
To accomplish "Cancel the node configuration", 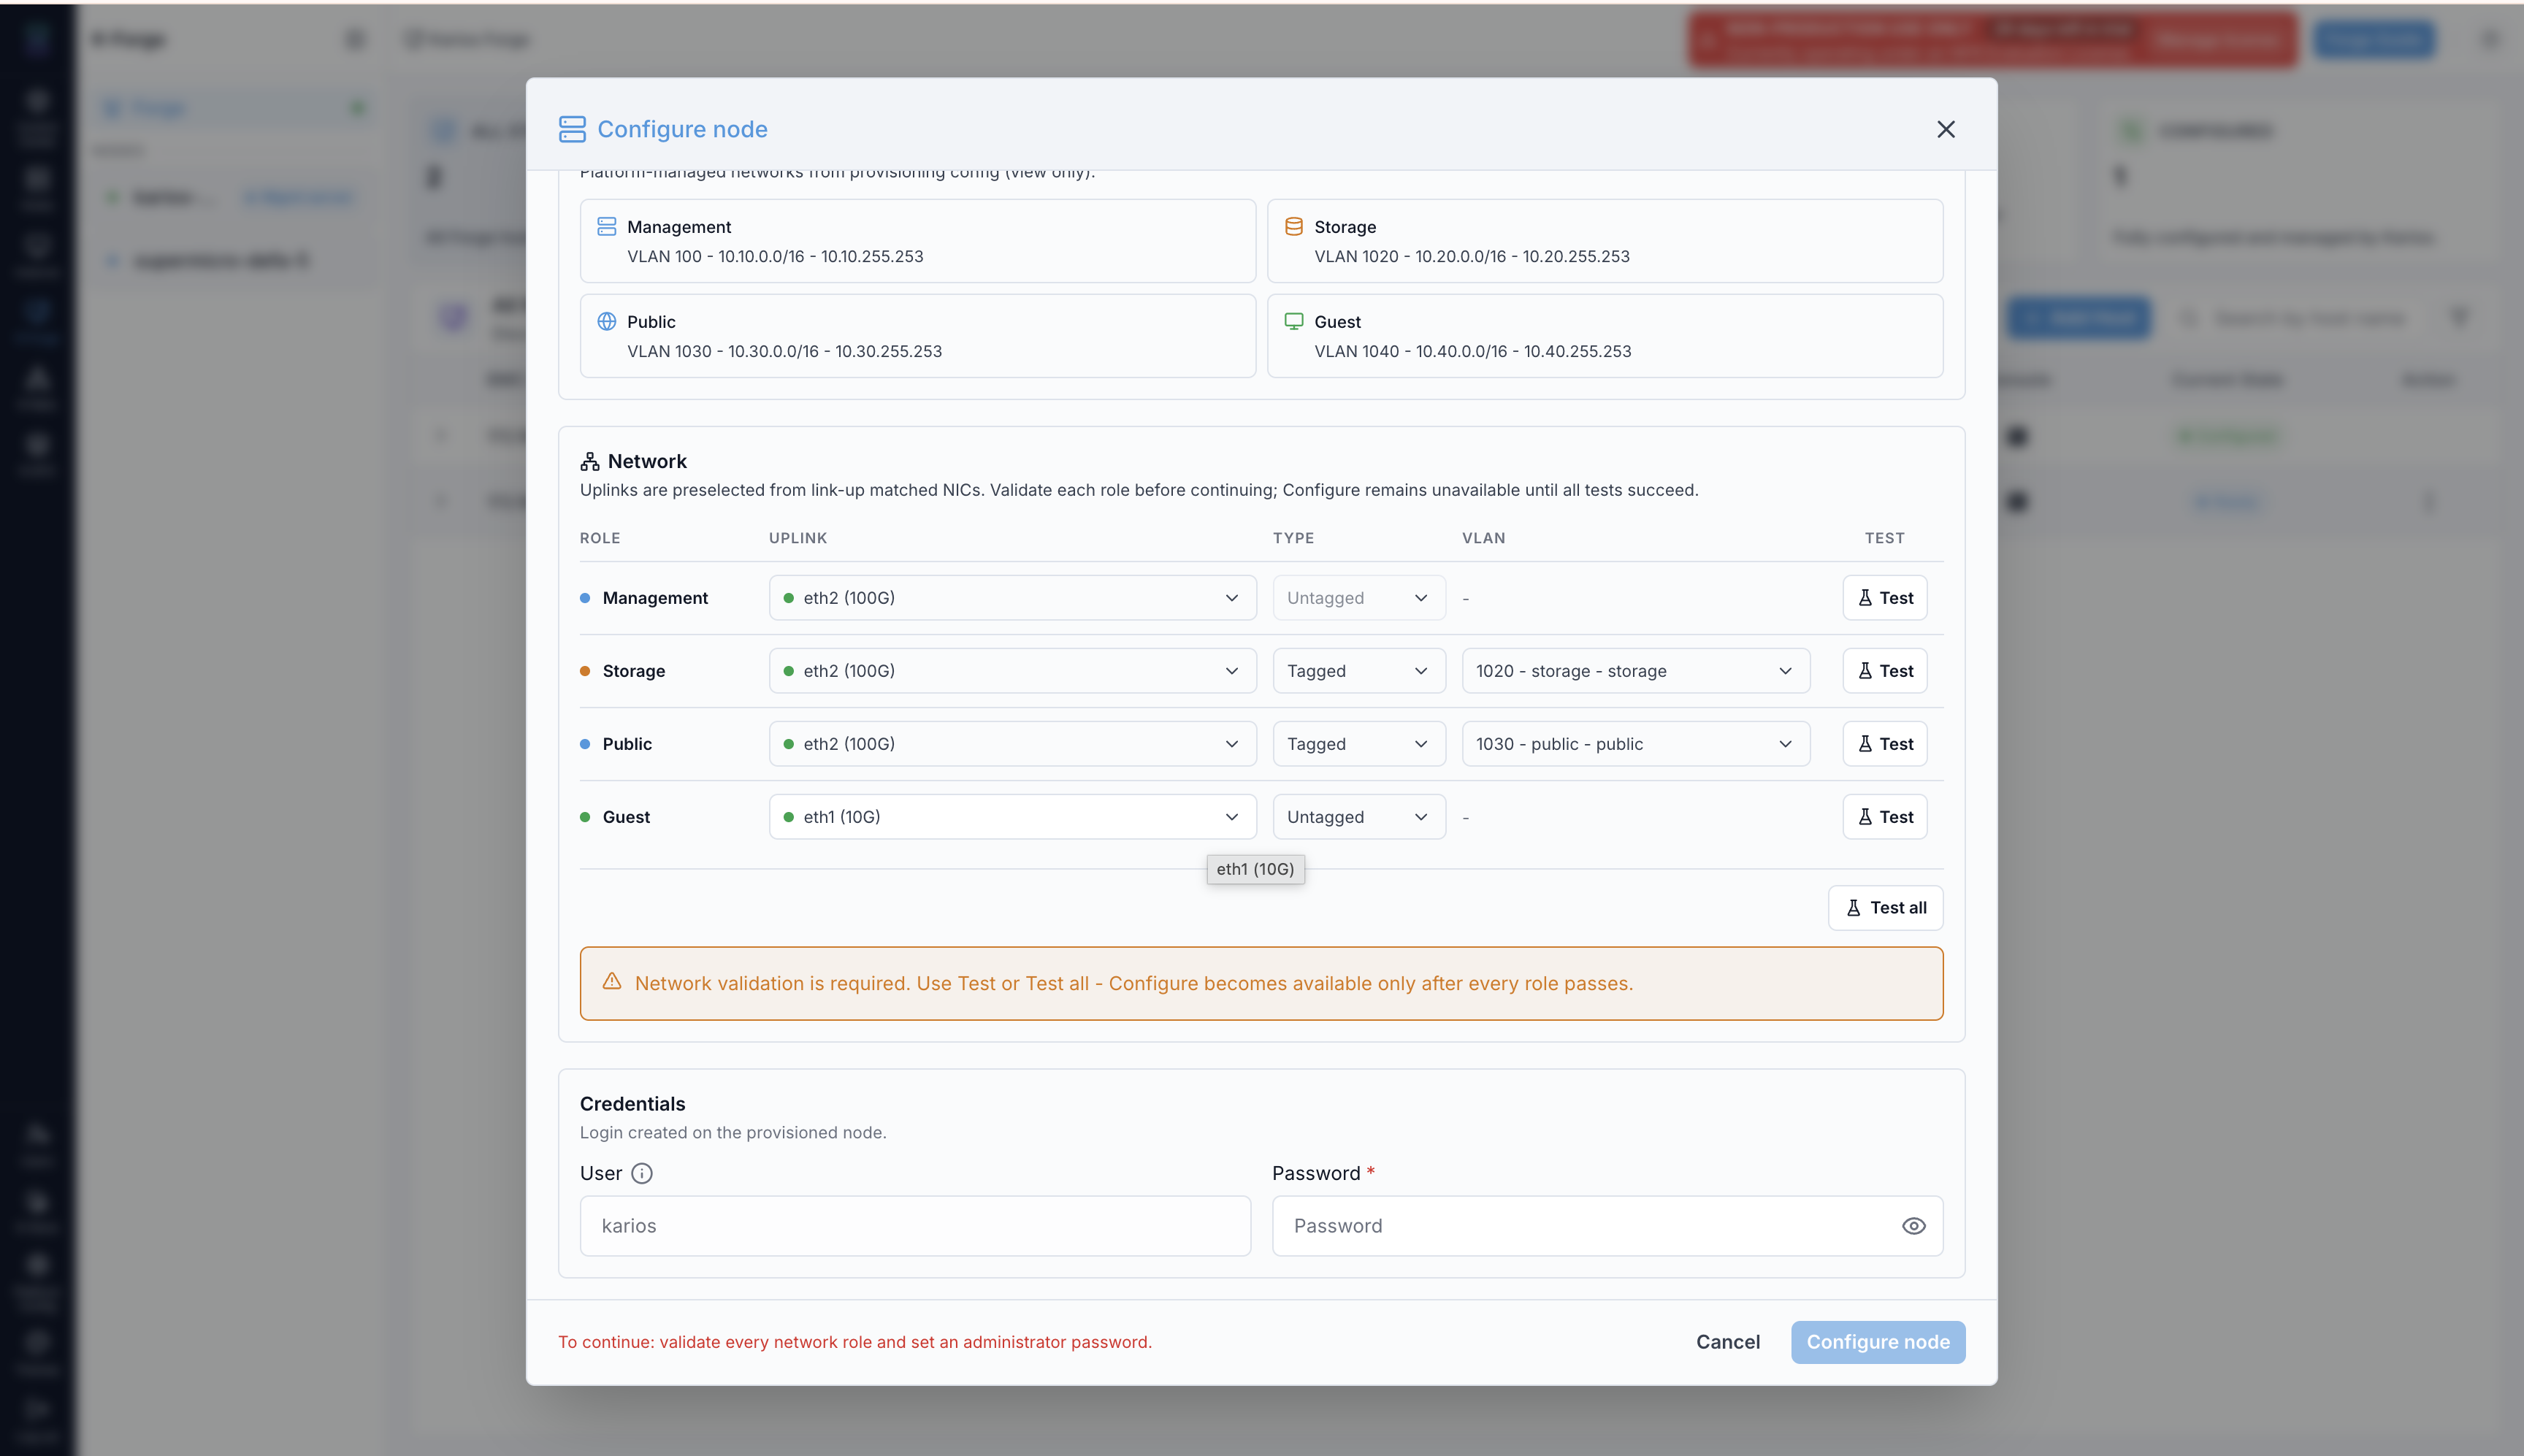I will point(1728,1342).
